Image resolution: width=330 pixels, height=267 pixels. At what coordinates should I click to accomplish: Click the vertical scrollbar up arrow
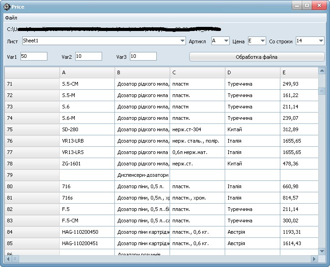(x=322, y=71)
